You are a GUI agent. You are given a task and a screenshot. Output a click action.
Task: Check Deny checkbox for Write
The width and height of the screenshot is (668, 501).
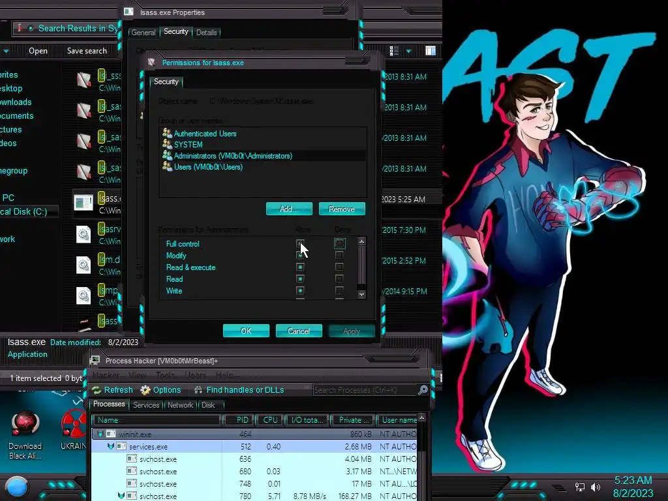pos(339,290)
